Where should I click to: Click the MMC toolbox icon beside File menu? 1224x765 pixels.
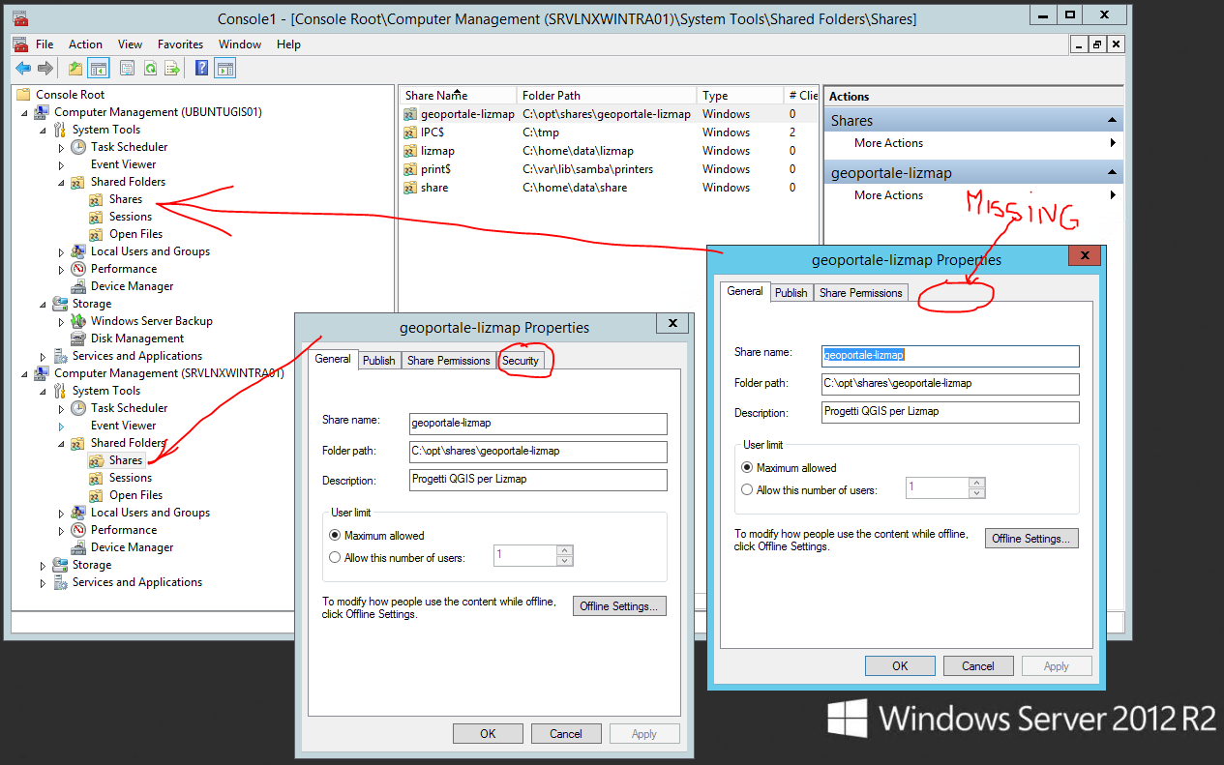pos(22,44)
